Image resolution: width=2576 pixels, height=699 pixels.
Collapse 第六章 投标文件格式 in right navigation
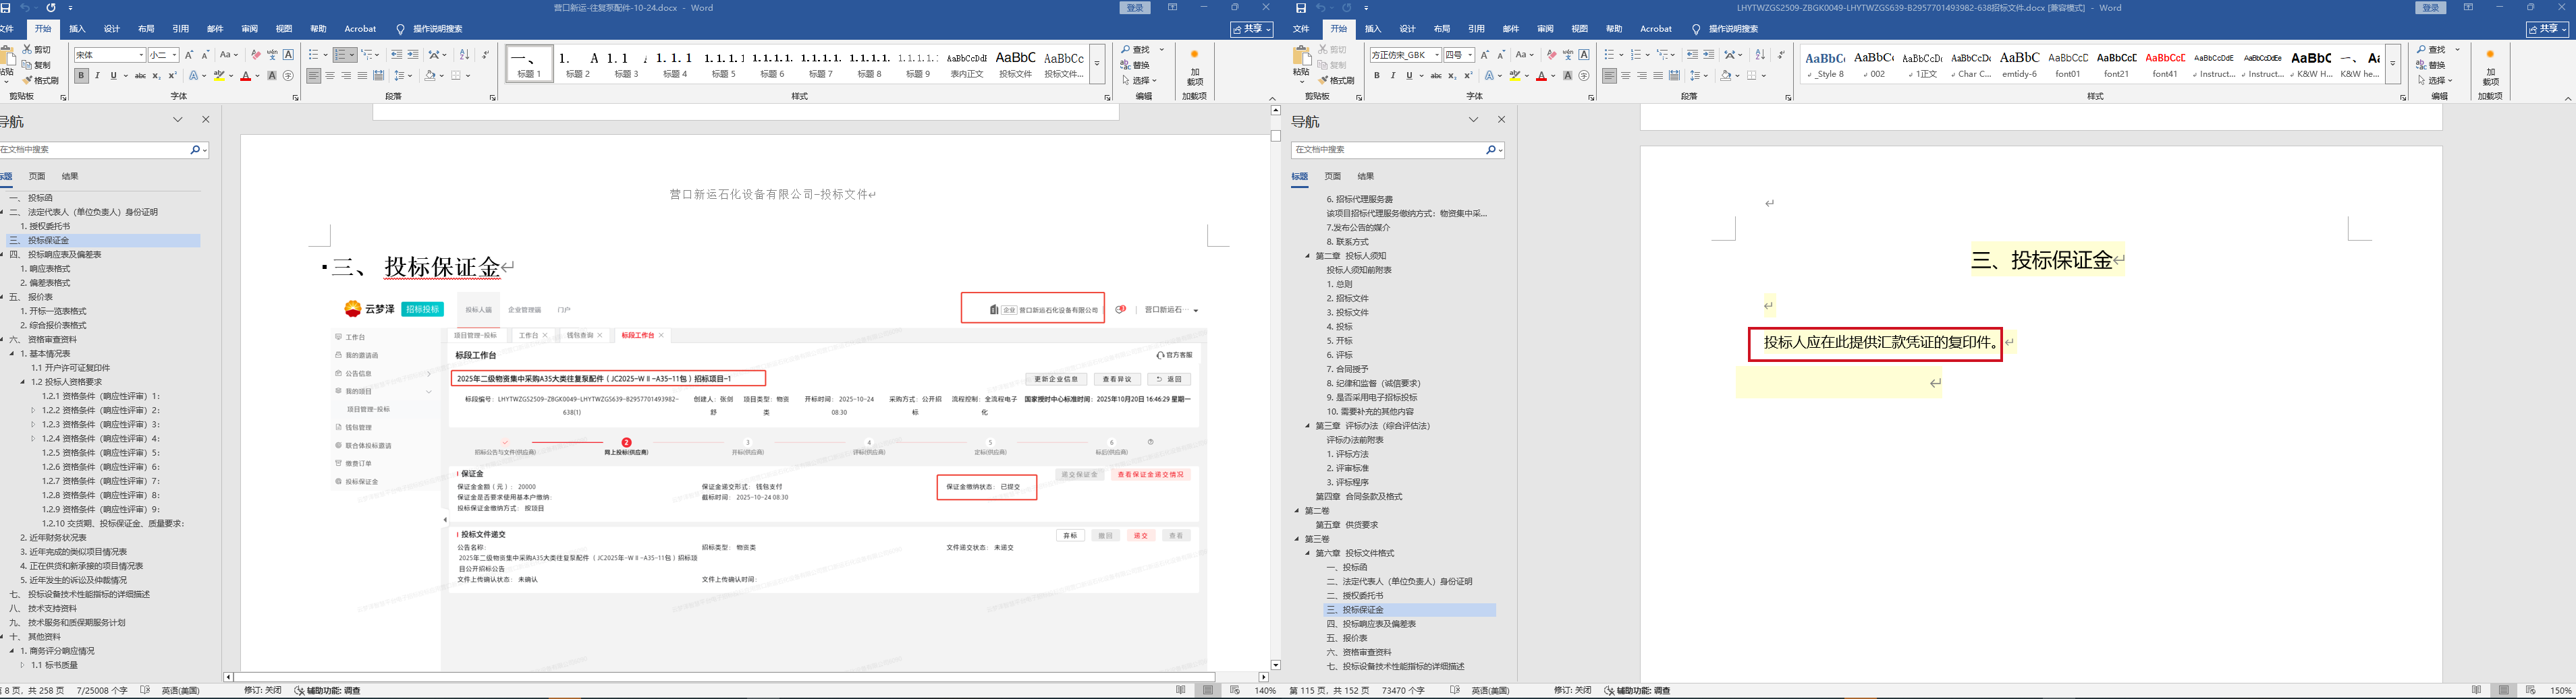coord(1308,553)
